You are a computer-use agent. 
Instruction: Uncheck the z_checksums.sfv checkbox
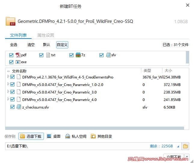(13, 107)
